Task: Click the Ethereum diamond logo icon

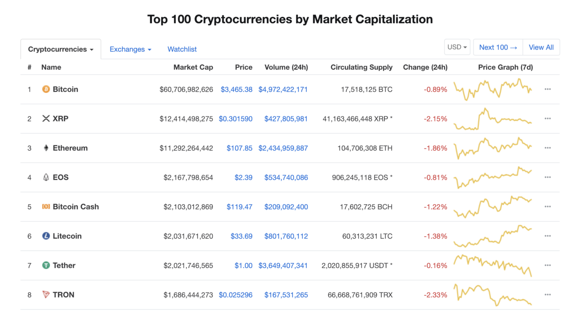Action: (46, 148)
